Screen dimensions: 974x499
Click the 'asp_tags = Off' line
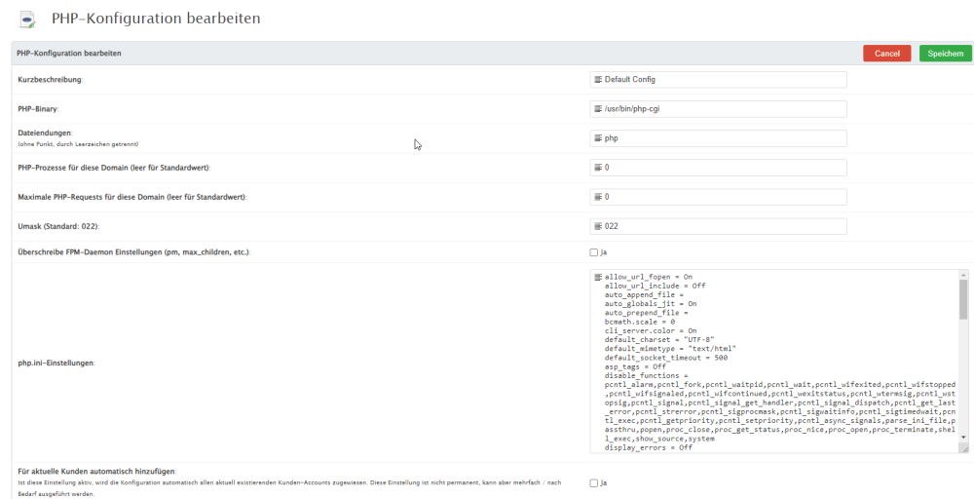coord(635,366)
